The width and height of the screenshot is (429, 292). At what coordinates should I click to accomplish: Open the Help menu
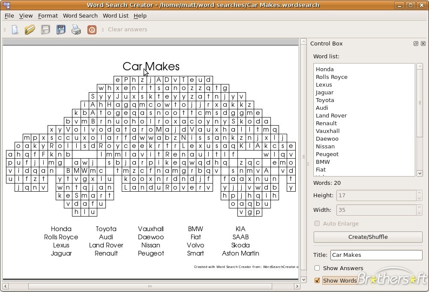(x=140, y=15)
